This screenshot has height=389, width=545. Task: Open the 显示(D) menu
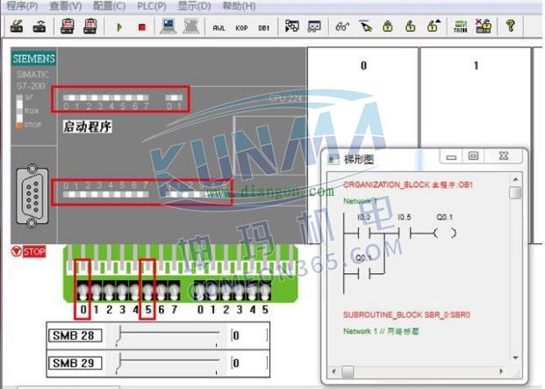point(194,6)
